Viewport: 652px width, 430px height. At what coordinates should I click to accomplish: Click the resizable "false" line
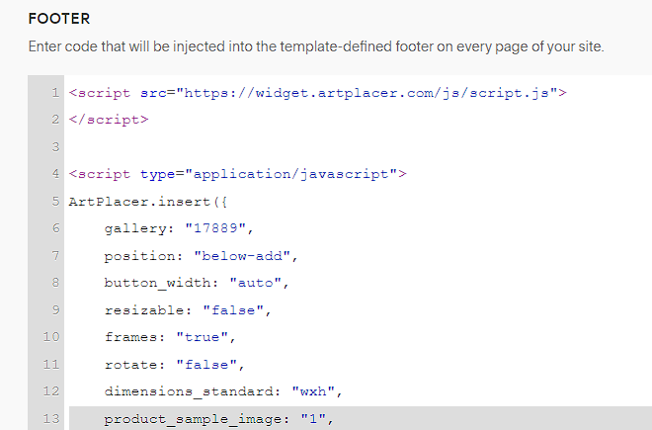pos(188,310)
